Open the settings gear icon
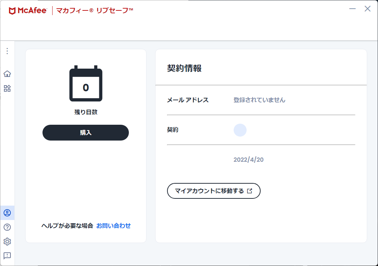 click(x=7, y=242)
